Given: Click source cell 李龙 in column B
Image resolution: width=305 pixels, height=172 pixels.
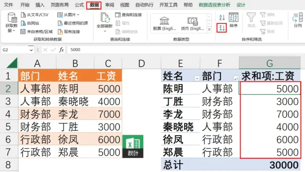Looking at the screenshot, I should pyautogui.click(x=75, y=114).
